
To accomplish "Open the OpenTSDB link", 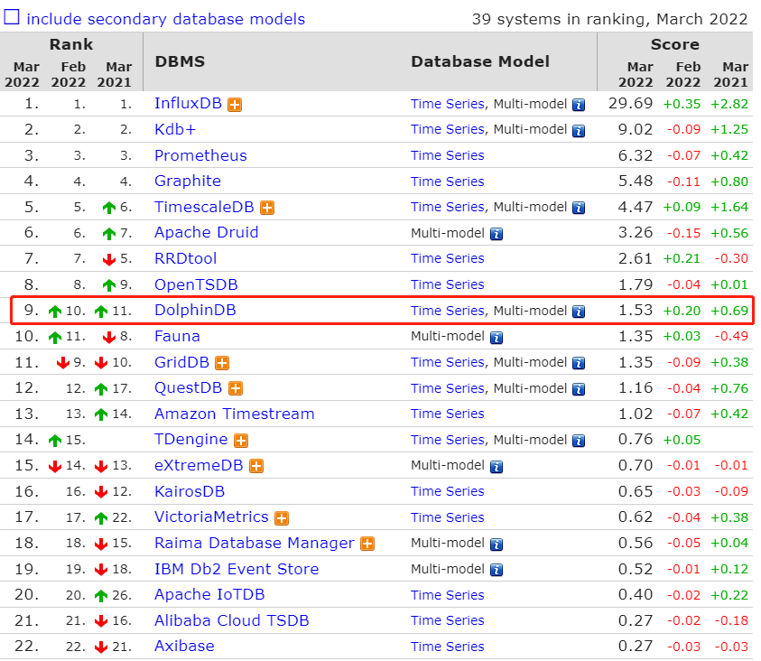I will click(196, 284).
